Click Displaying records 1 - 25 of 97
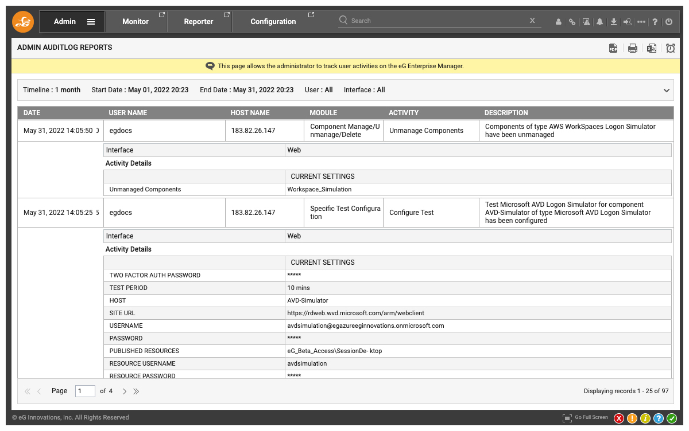The height and width of the screenshot is (431, 689). tap(626, 391)
